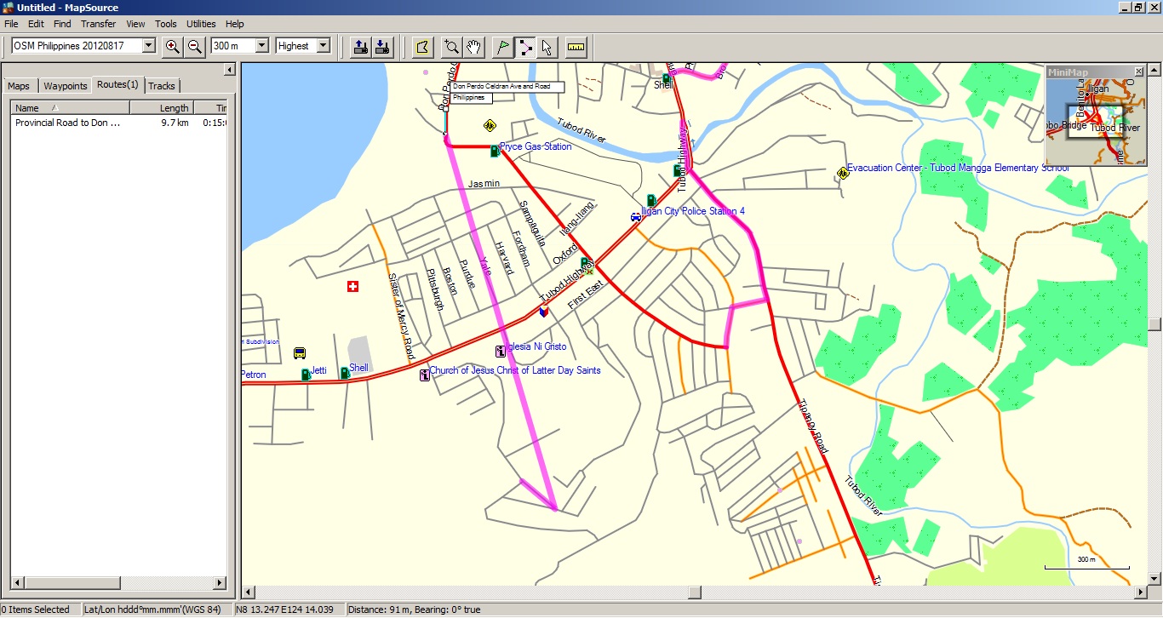The width and height of the screenshot is (1163, 618).
Task: Click the Iligan City Police Station 4 icon
Action: [635, 217]
